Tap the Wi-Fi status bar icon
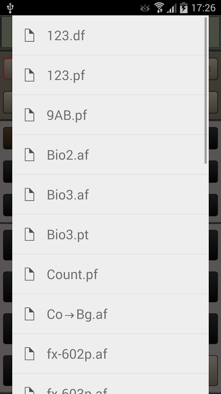The image size is (221, 394). coord(159,7)
